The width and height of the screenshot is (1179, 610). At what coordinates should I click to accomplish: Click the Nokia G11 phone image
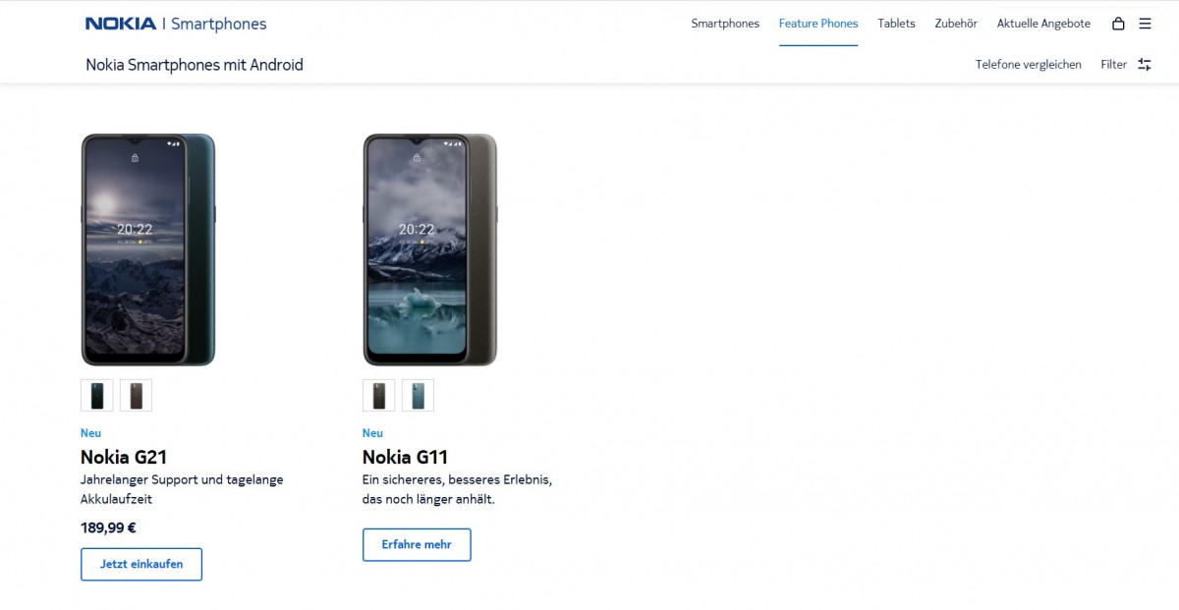(429, 250)
